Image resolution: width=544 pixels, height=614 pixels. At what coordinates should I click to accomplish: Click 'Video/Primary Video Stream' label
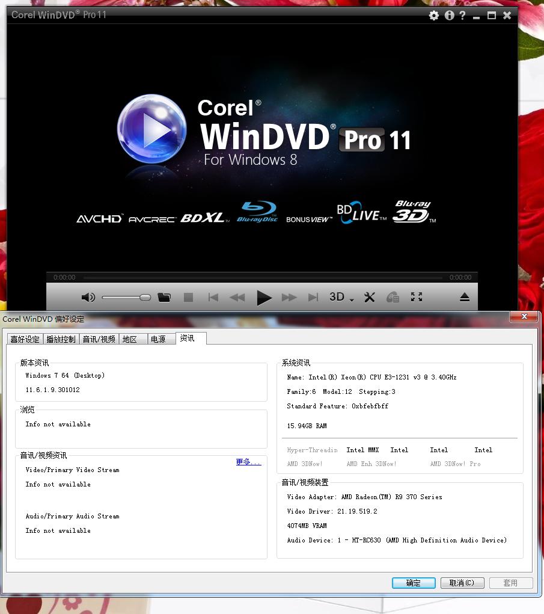[x=72, y=470]
